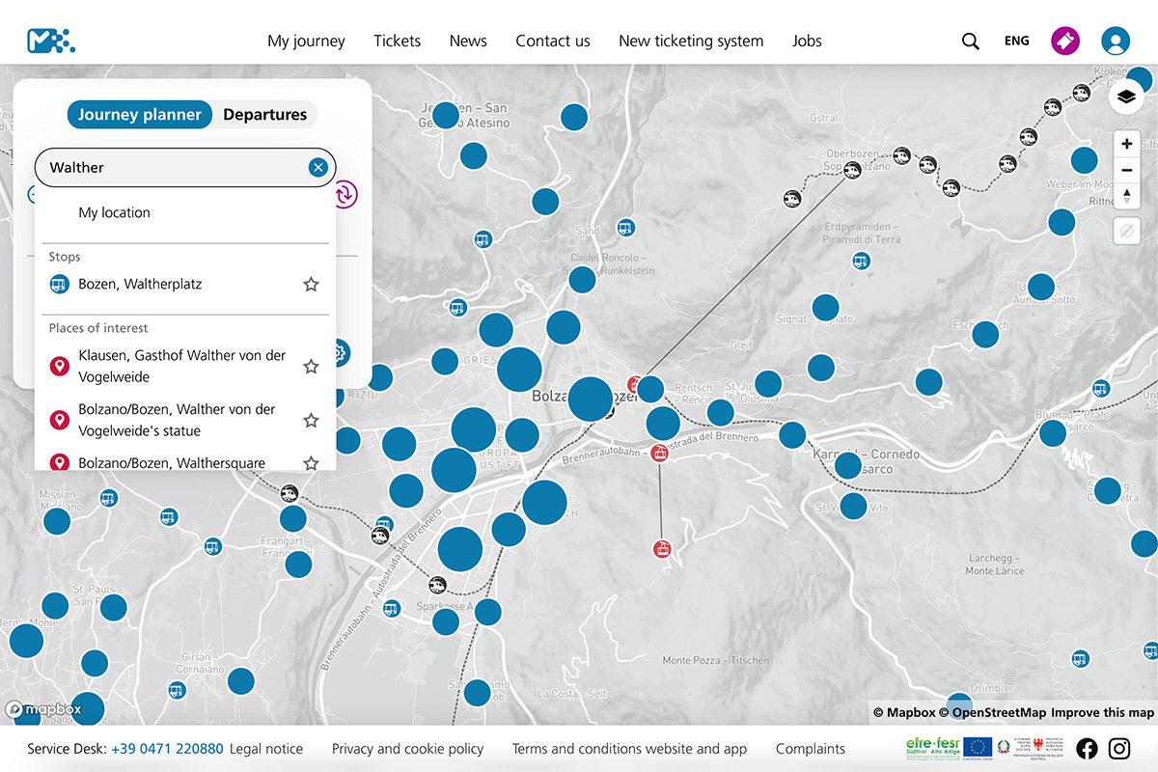
Task: Choose My location from suggestions
Action: [x=114, y=213]
